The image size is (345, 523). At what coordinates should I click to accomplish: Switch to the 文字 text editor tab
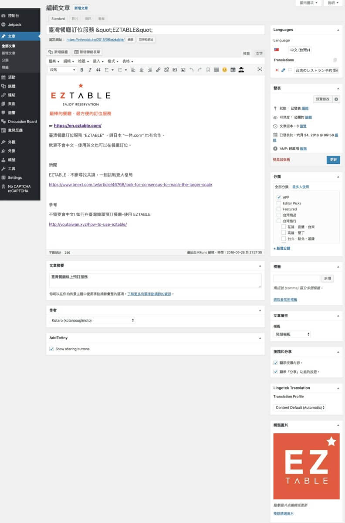[x=259, y=54]
